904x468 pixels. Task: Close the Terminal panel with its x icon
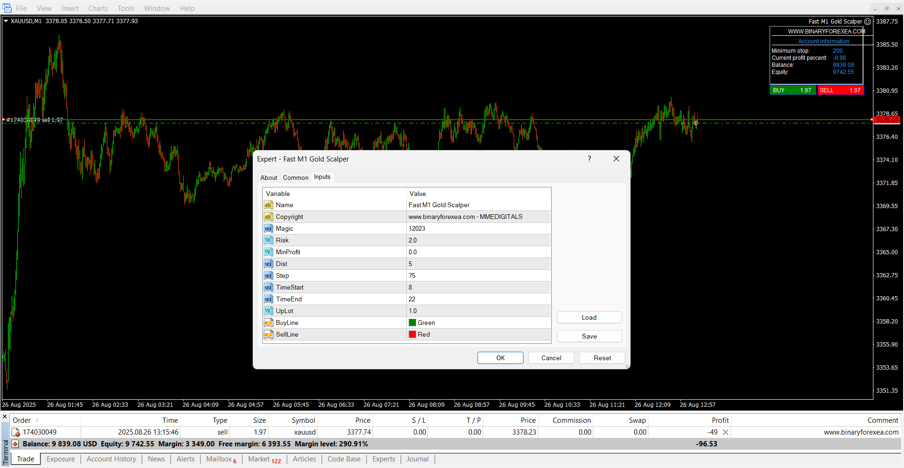point(5,416)
